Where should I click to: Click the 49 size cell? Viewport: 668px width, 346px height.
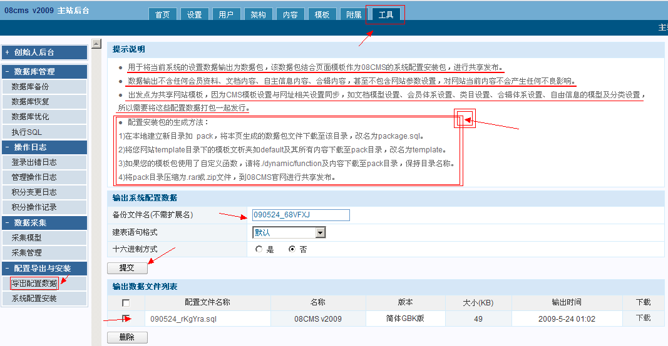pos(478,319)
